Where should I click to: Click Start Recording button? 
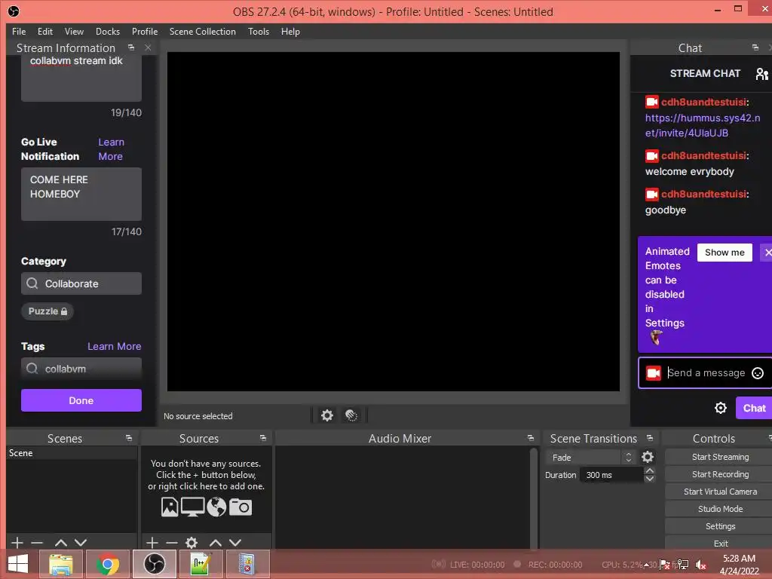coord(720,474)
